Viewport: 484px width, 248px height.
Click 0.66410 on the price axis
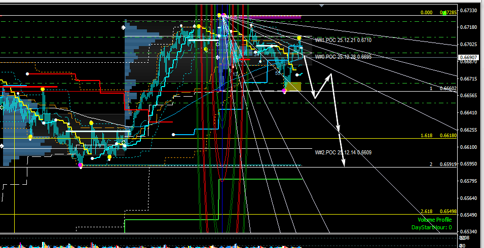click(x=468, y=113)
